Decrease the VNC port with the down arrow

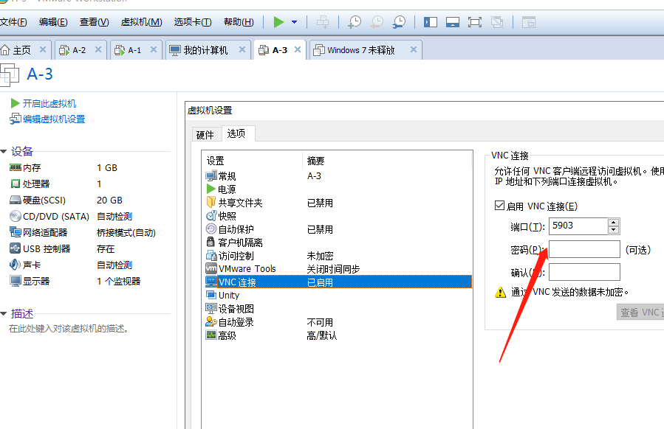tap(613, 230)
